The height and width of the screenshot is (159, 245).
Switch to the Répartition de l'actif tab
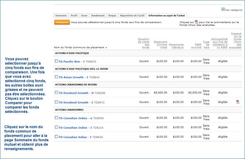[x=132, y=16]
